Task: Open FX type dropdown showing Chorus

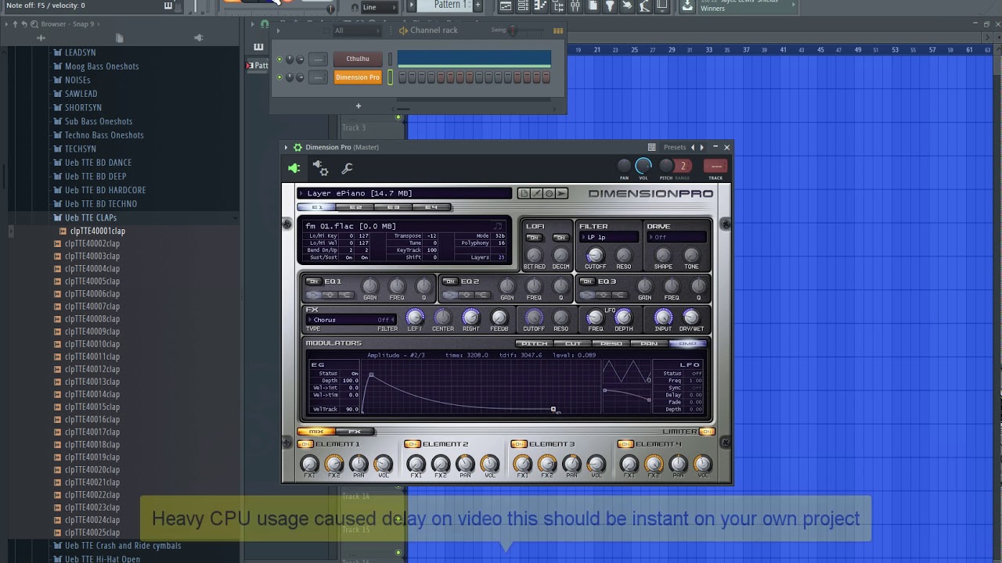Action: click(350, 320)
